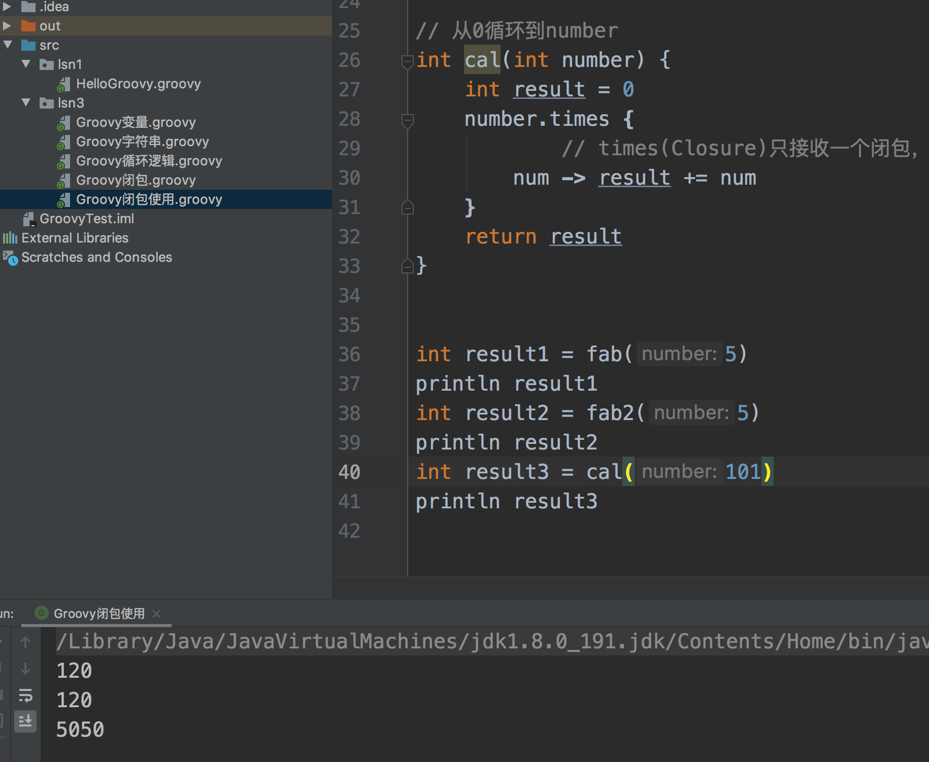
Task: Click the JDK path line in console
Action: coord(492,642)
